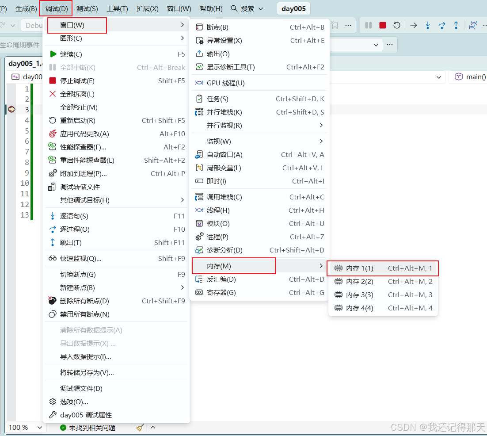Expand 新建断点(B) submenu
Screen dimensions: 487x436
[117, 288]
